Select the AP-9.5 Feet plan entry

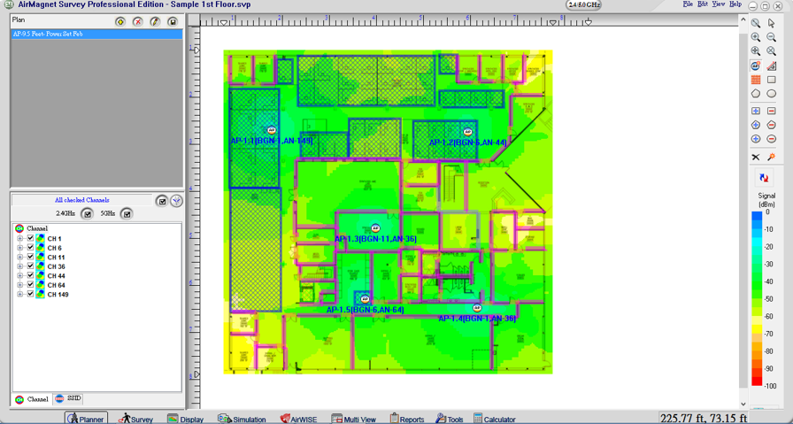(x=96, y=34)
